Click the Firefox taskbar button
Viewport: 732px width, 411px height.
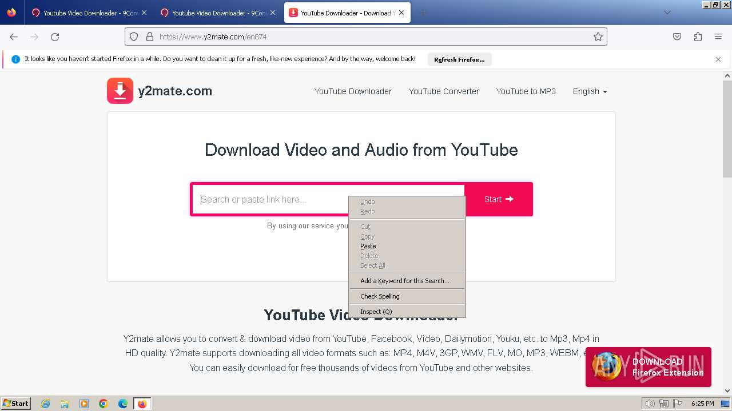coord(142,404)
